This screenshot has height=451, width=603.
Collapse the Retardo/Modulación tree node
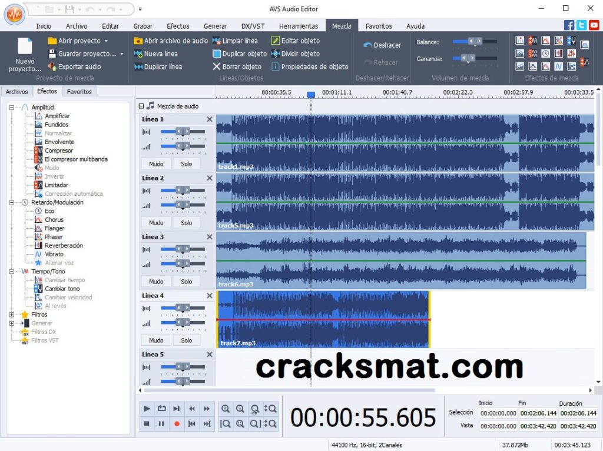12,202
